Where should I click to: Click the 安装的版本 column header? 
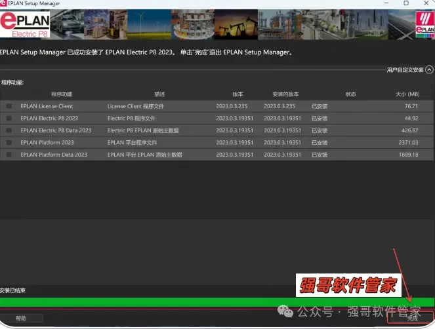point(285,94)
